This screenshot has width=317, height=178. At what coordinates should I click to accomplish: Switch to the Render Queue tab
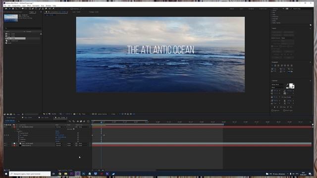[x=11, y=118]
